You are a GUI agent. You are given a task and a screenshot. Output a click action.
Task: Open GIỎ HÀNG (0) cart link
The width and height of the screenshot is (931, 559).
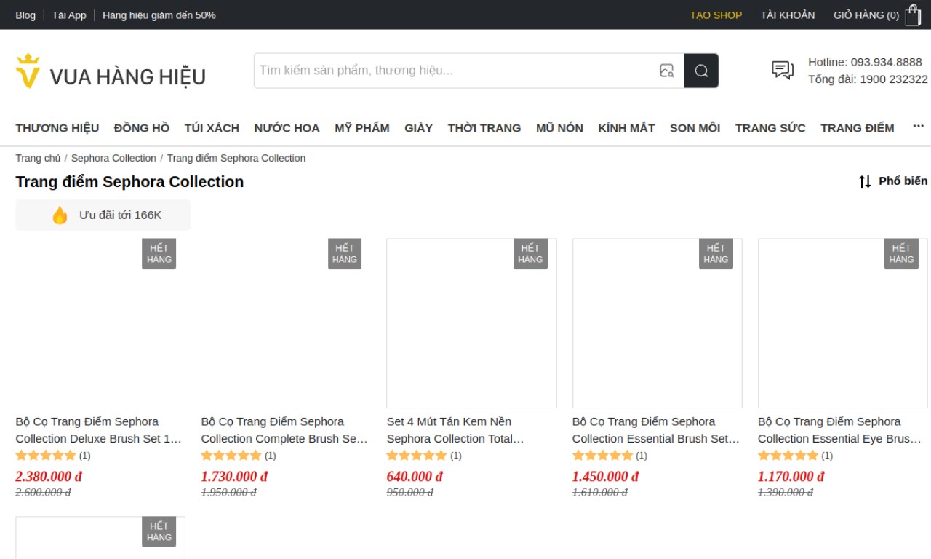coord(866,15)
